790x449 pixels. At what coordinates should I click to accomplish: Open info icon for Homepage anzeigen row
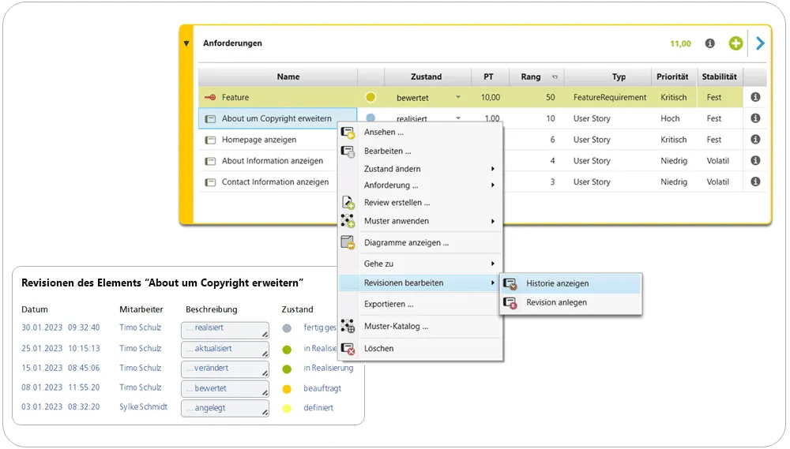click(755, 140)
